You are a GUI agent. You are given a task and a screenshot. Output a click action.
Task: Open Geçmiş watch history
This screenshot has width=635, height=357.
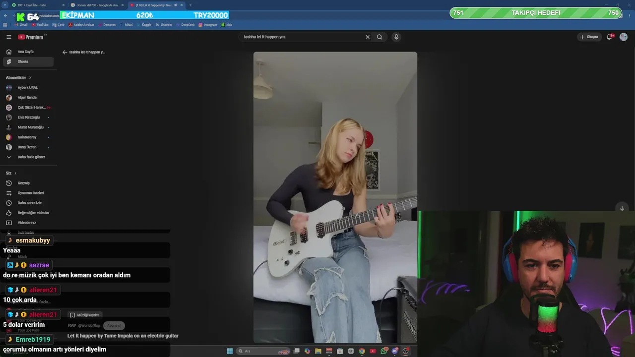(x=28, y=183)
